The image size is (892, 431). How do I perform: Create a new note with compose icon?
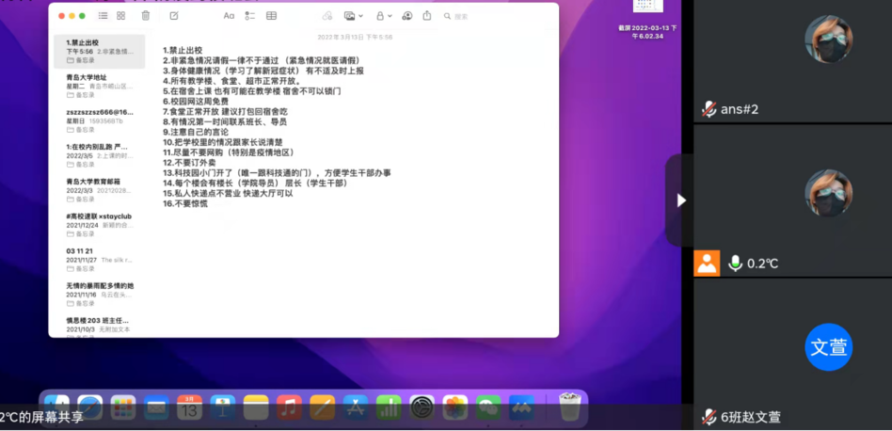click(174, 16)
